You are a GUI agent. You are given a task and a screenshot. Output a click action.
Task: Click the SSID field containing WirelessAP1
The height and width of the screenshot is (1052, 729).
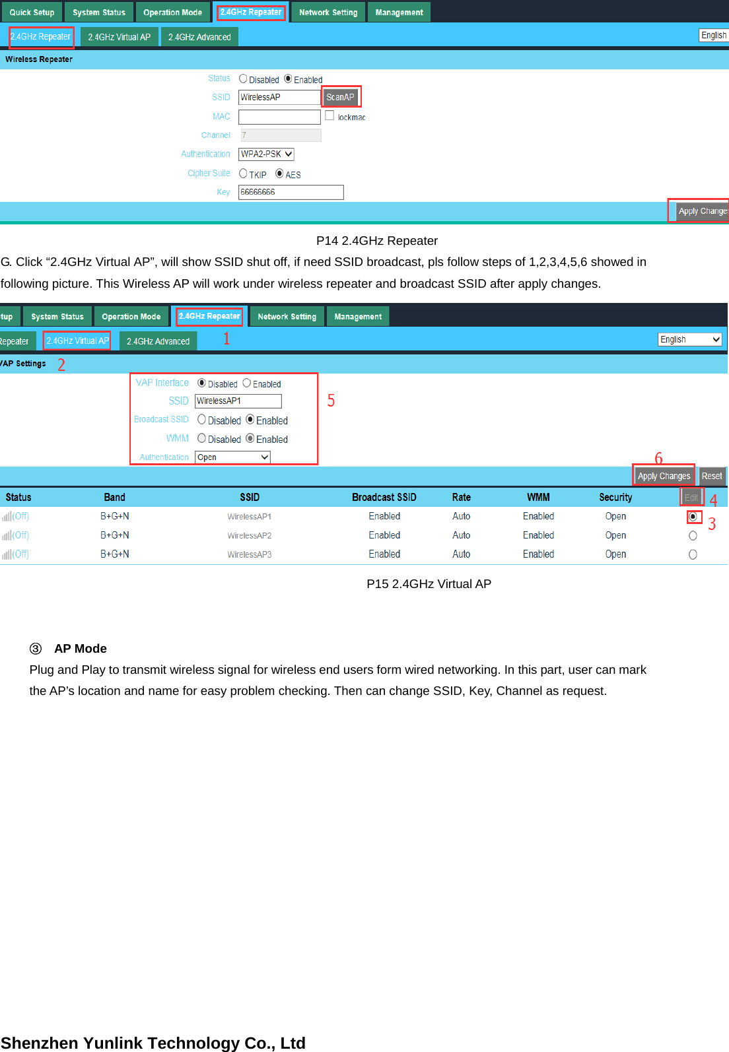pos(238,401)
